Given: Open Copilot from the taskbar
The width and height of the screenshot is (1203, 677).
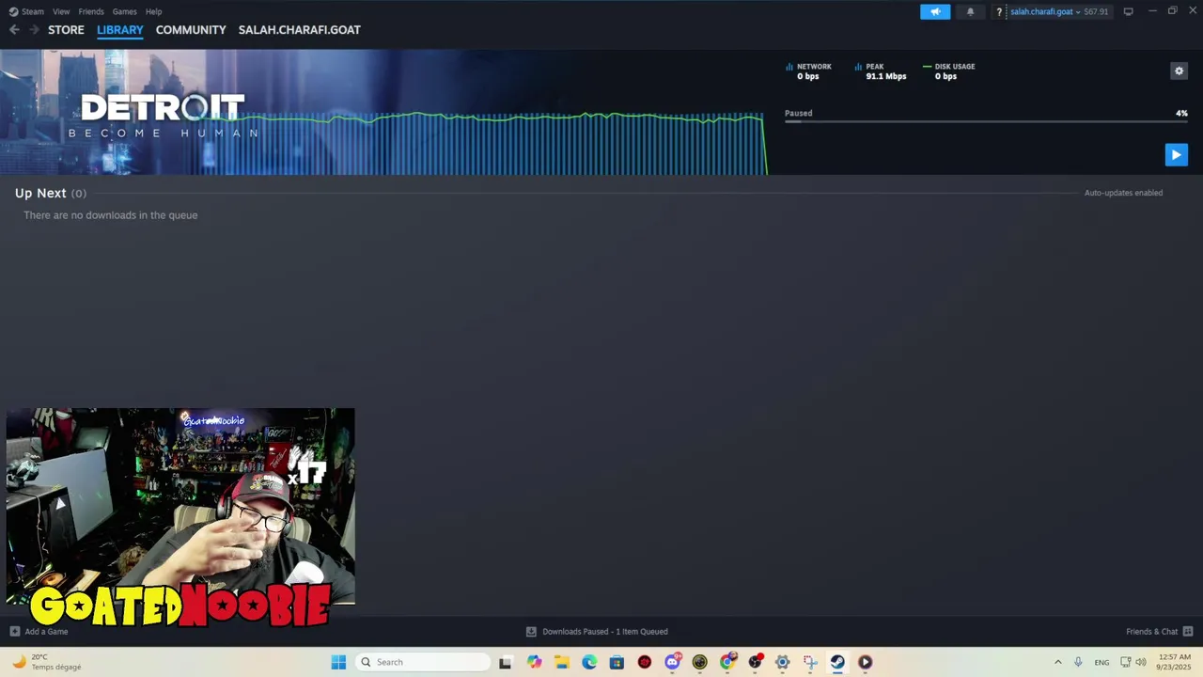Looking at the screenshot, I should [534, 662].
